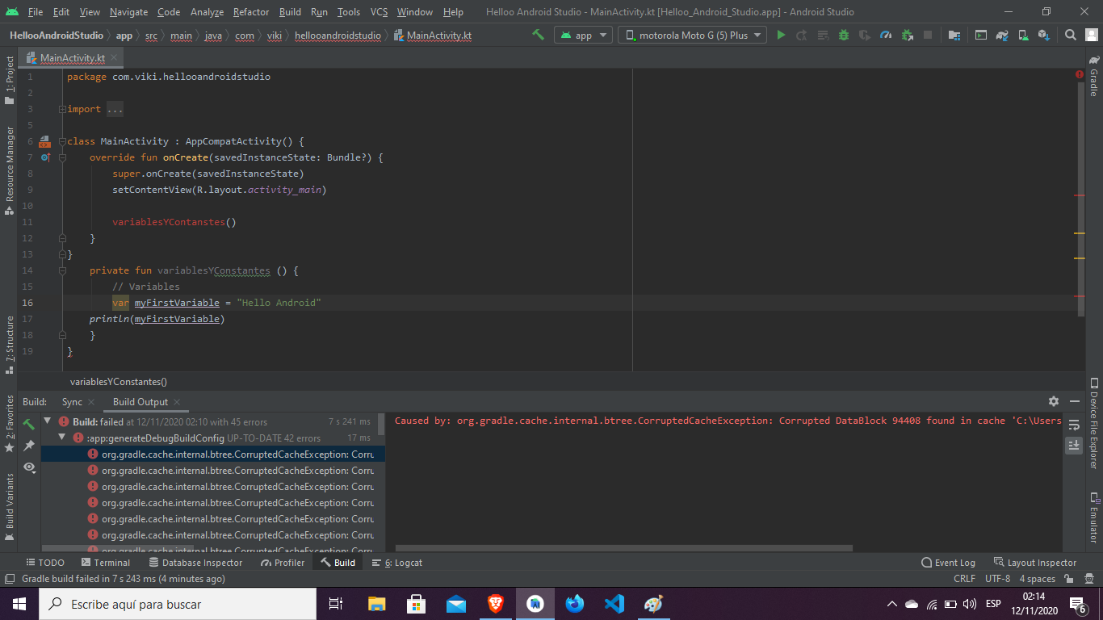Click the CRLF line separator in status bar

point(964,579)
